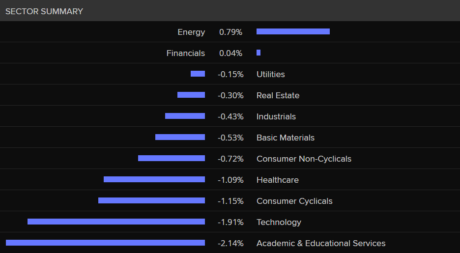Select the -0.53% Basic Materials percentage
Image resolution: width=460 pixels, height=253 pixels.
click(230, 138)
